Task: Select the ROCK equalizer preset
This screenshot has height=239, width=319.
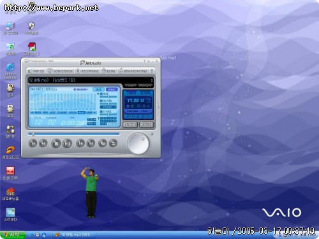Action: tap(38, 113)
